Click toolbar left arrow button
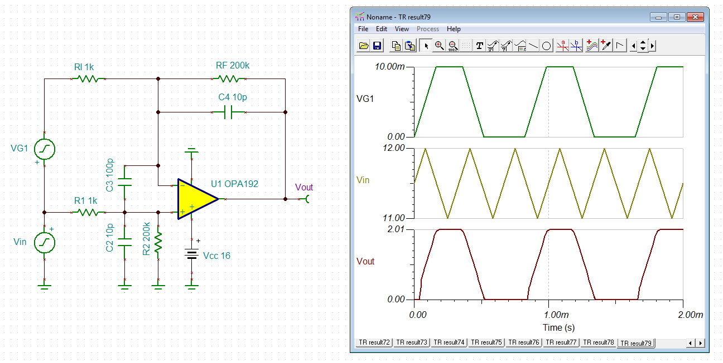This screenshot has height=363, width=723. click(634, 46)
